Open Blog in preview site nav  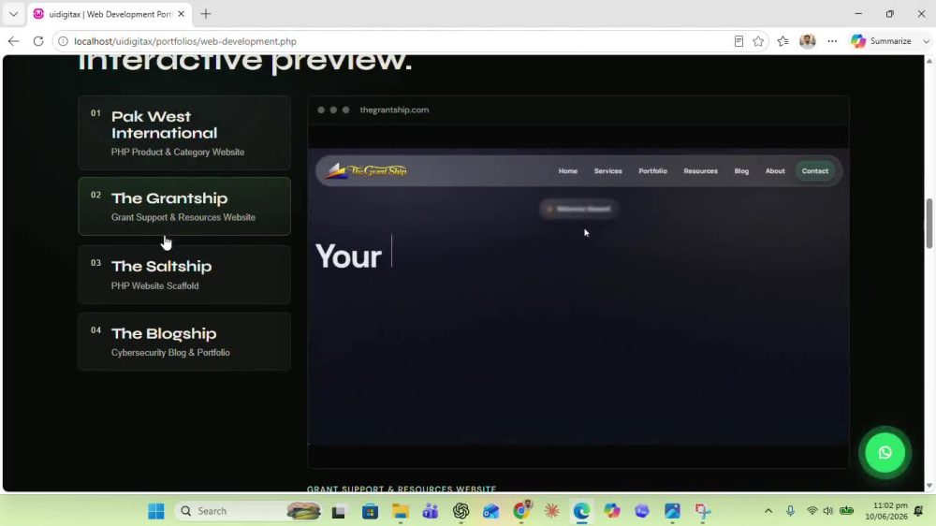[x=741, y=170]
